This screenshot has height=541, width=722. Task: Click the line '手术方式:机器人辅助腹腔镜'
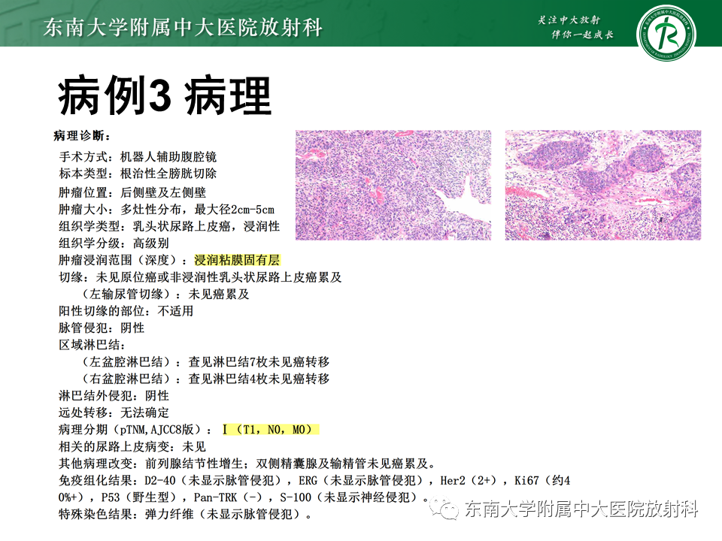tap(138, 157)
